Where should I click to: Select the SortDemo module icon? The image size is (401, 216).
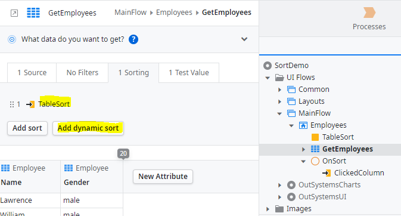coord(268,66)
